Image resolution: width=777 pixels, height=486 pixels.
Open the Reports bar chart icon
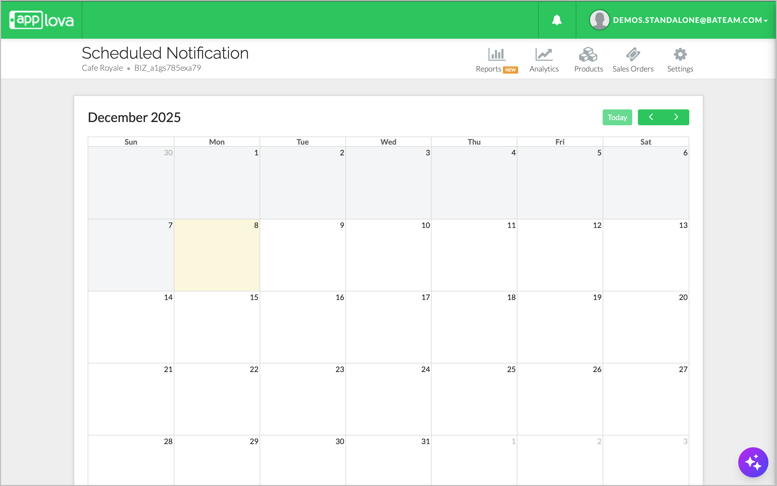click(x=496, y=54)
